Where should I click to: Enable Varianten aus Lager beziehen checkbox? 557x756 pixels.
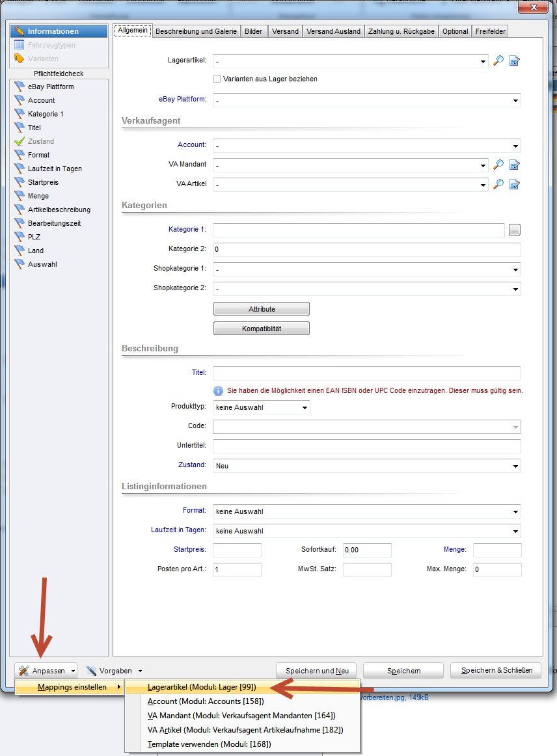(x=217, y=79)
